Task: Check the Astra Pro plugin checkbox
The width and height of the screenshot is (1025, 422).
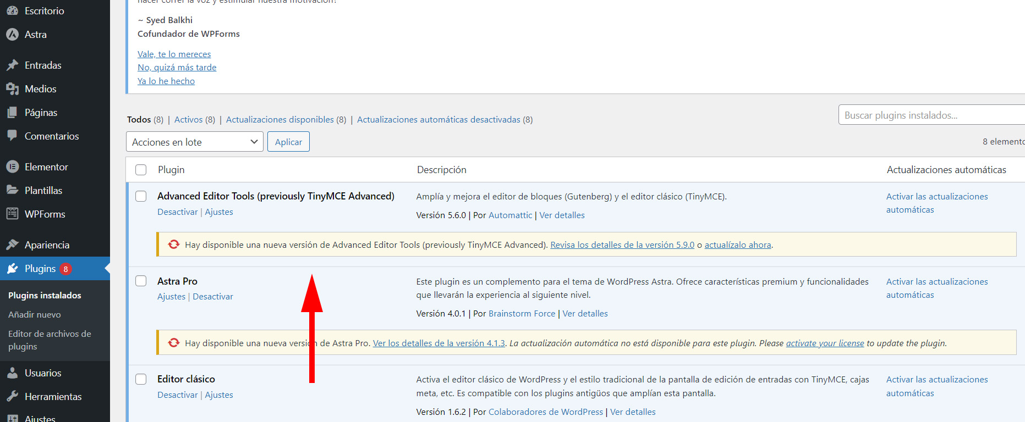Action: tap(141, 281)
